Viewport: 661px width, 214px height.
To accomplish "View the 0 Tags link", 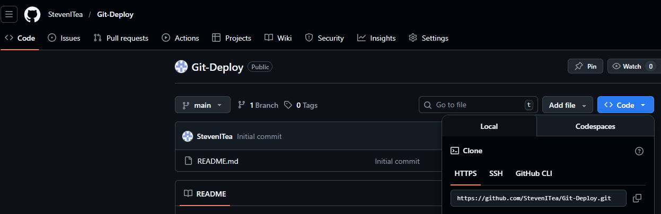I will coord(301,105).
